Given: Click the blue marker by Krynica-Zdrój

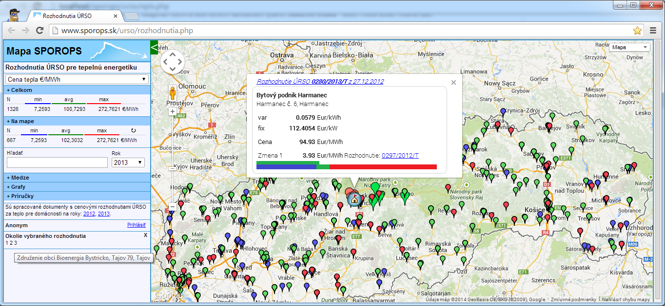Looking at the screenshot, I should point(503,111).
